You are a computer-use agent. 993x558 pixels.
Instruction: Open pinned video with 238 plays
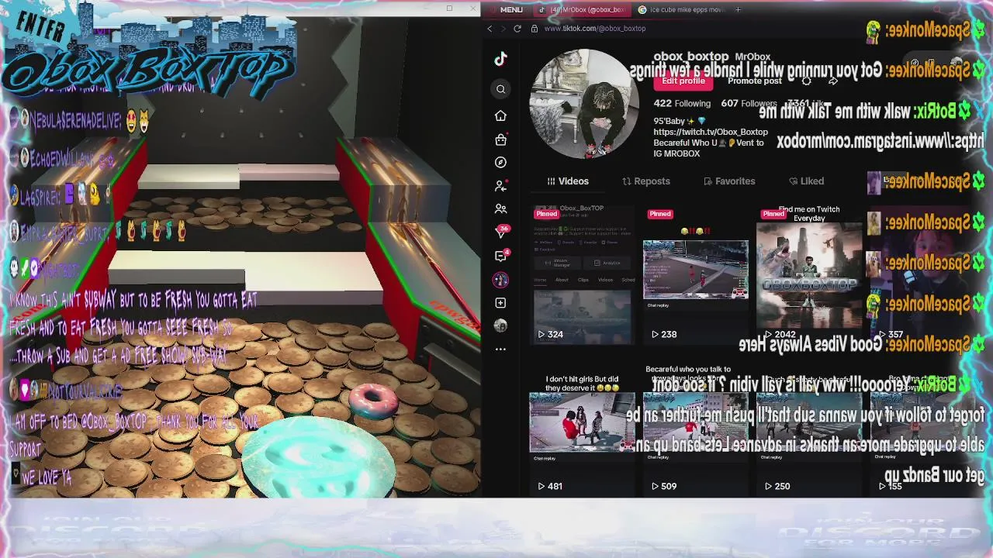(x=695, y=274)
